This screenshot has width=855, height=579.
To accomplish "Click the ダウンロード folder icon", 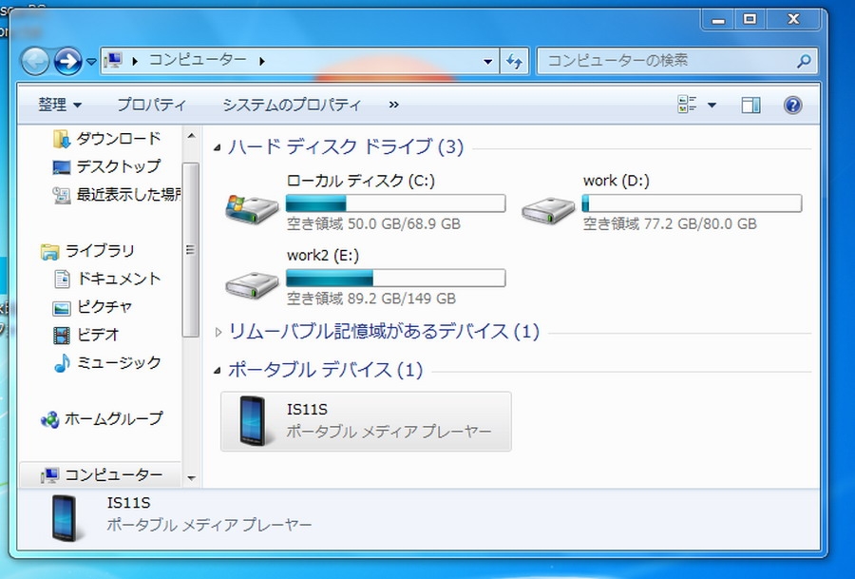I will [62, 139].
